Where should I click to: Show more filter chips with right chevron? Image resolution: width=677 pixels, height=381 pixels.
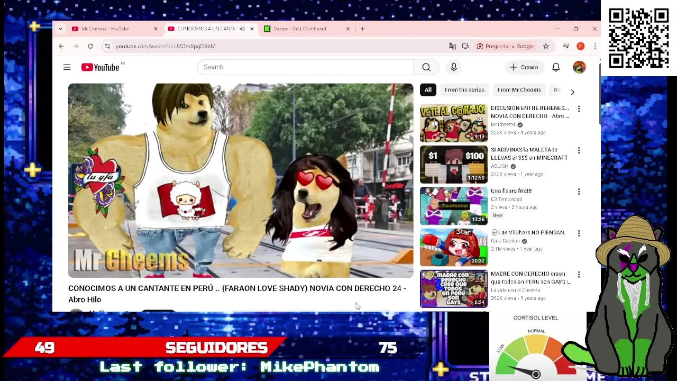click(572, 92)
